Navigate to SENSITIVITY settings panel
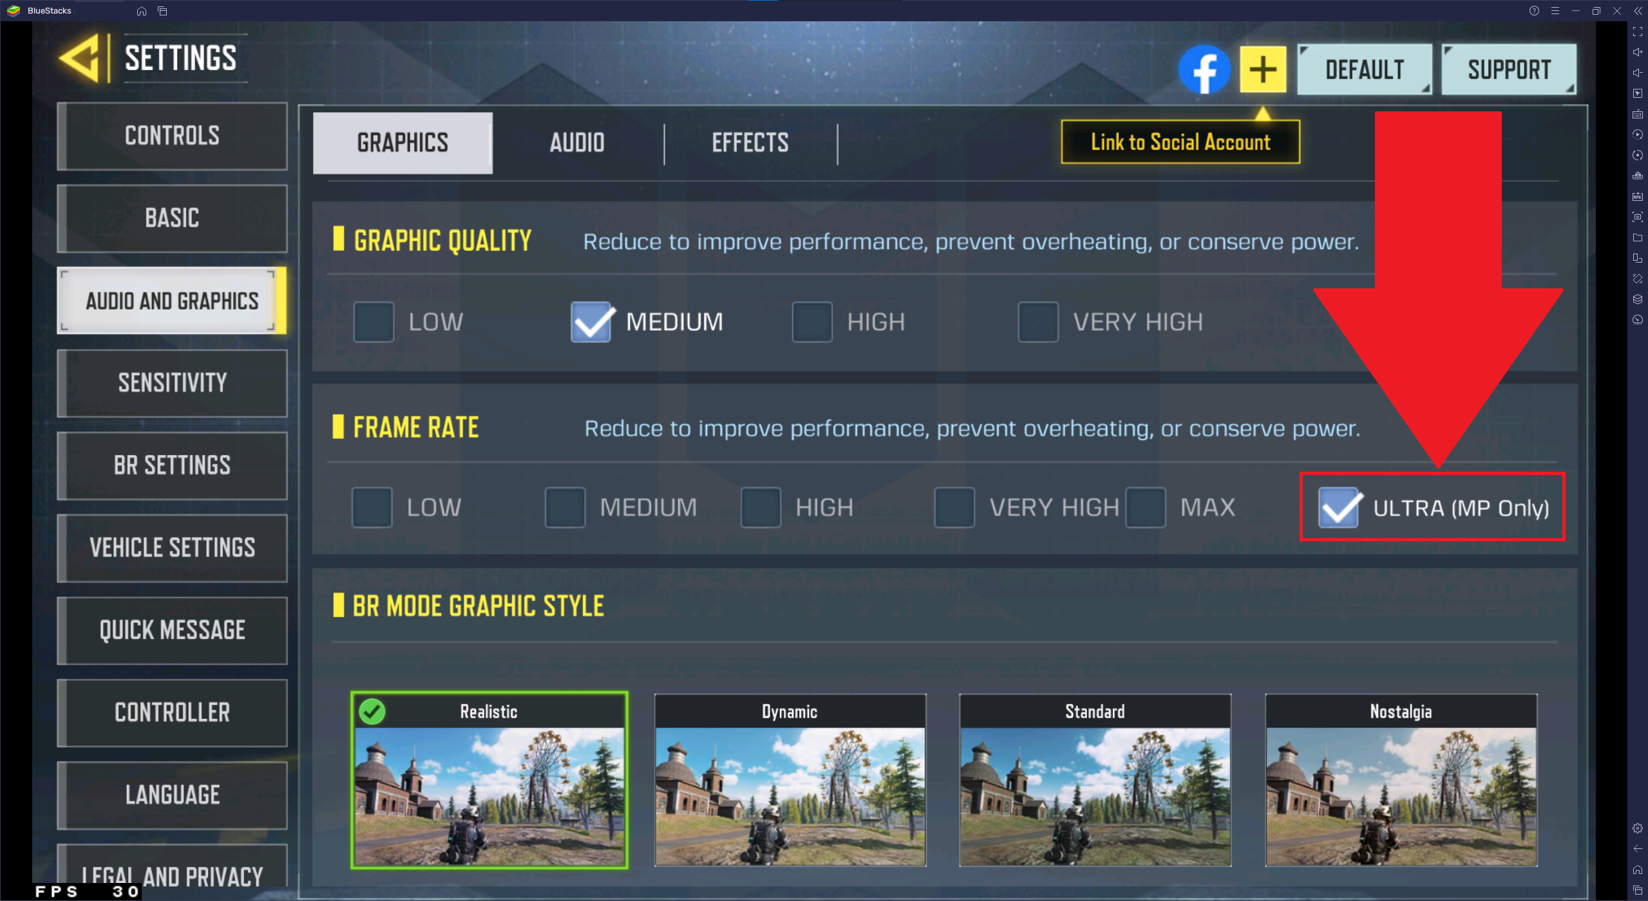 click(x=170, y=382)
